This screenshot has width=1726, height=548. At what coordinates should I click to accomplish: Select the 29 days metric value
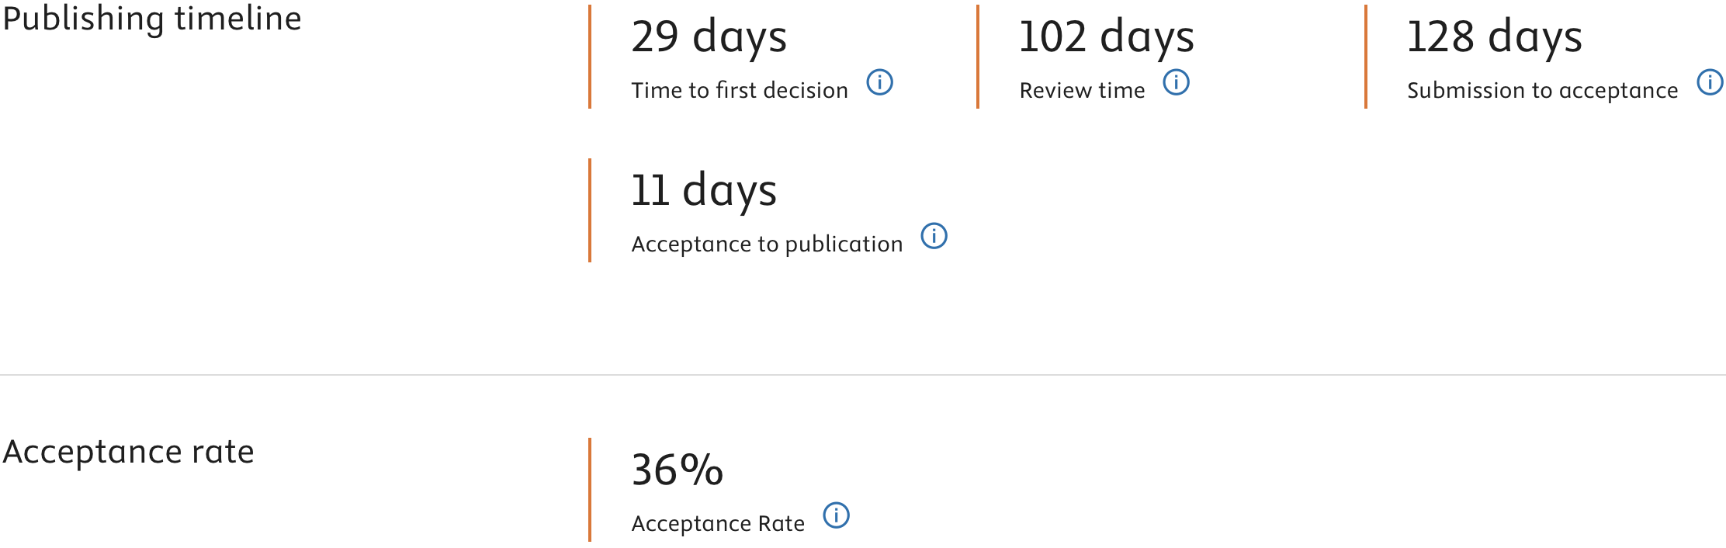click(x=709, y=38)
